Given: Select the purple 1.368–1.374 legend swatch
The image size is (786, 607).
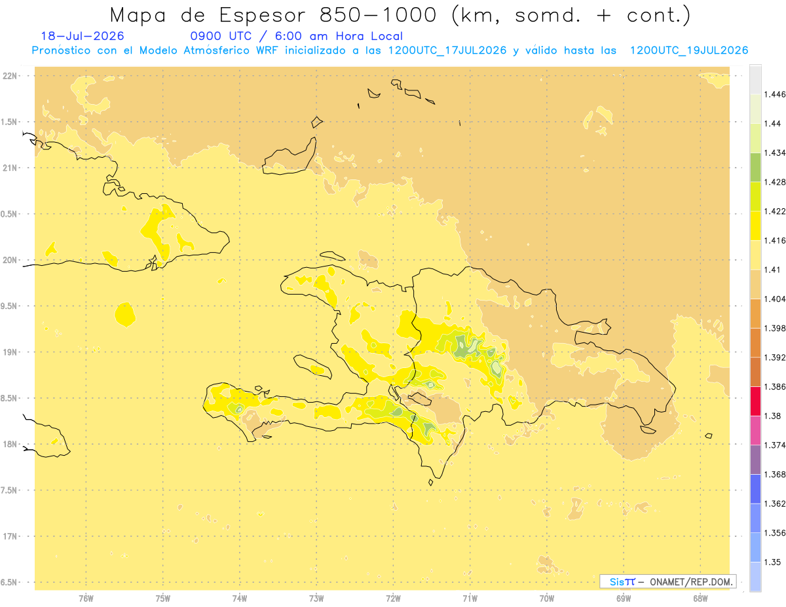Looking at the screenshot, I should tap(755, 459).
